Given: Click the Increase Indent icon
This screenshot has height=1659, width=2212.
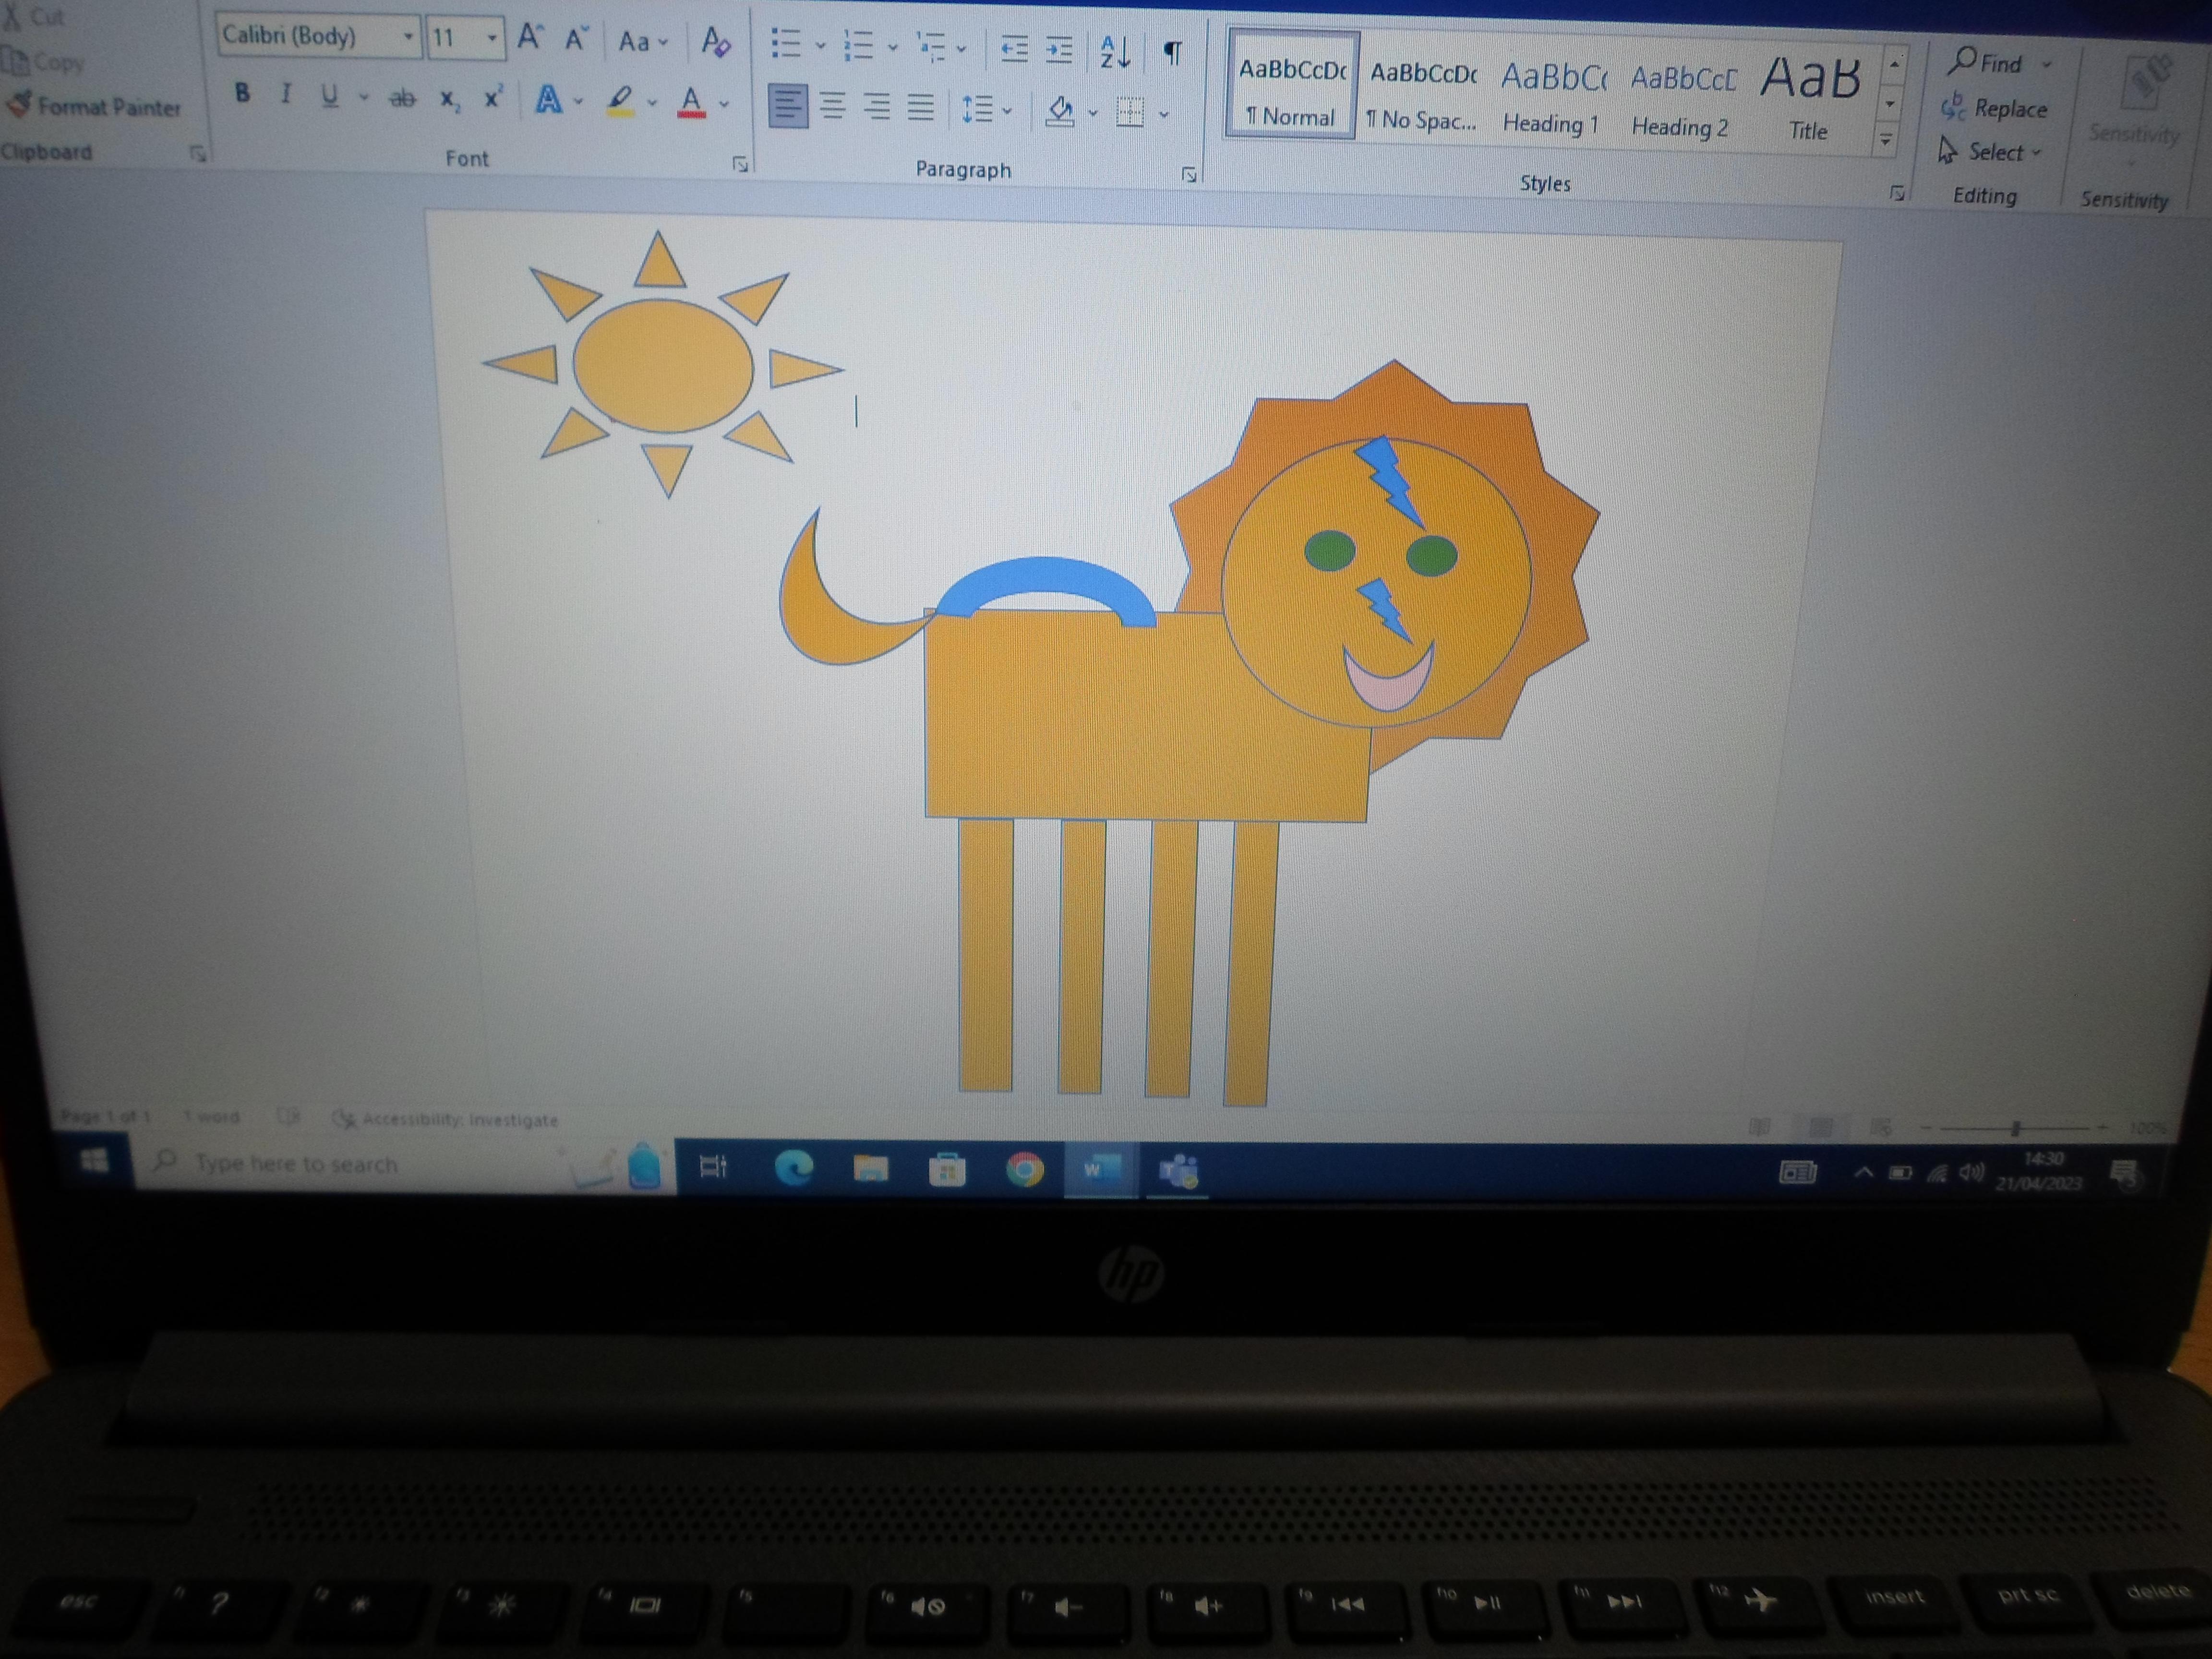Looking at the screenshot, I should 1059,50.
